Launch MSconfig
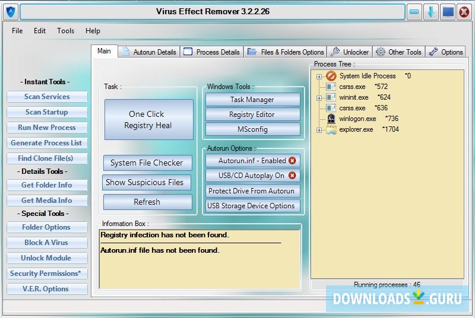The width and height of the screenshot is (475, 318). tap(253, 129)
